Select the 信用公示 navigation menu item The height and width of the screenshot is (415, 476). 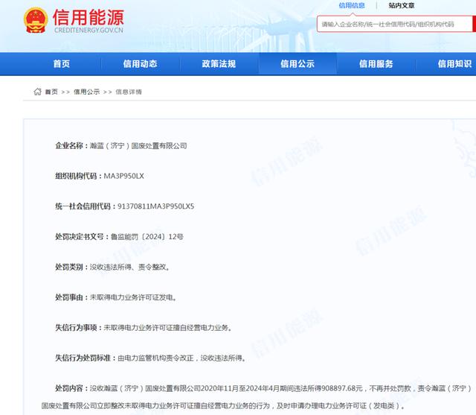[297, 64]
